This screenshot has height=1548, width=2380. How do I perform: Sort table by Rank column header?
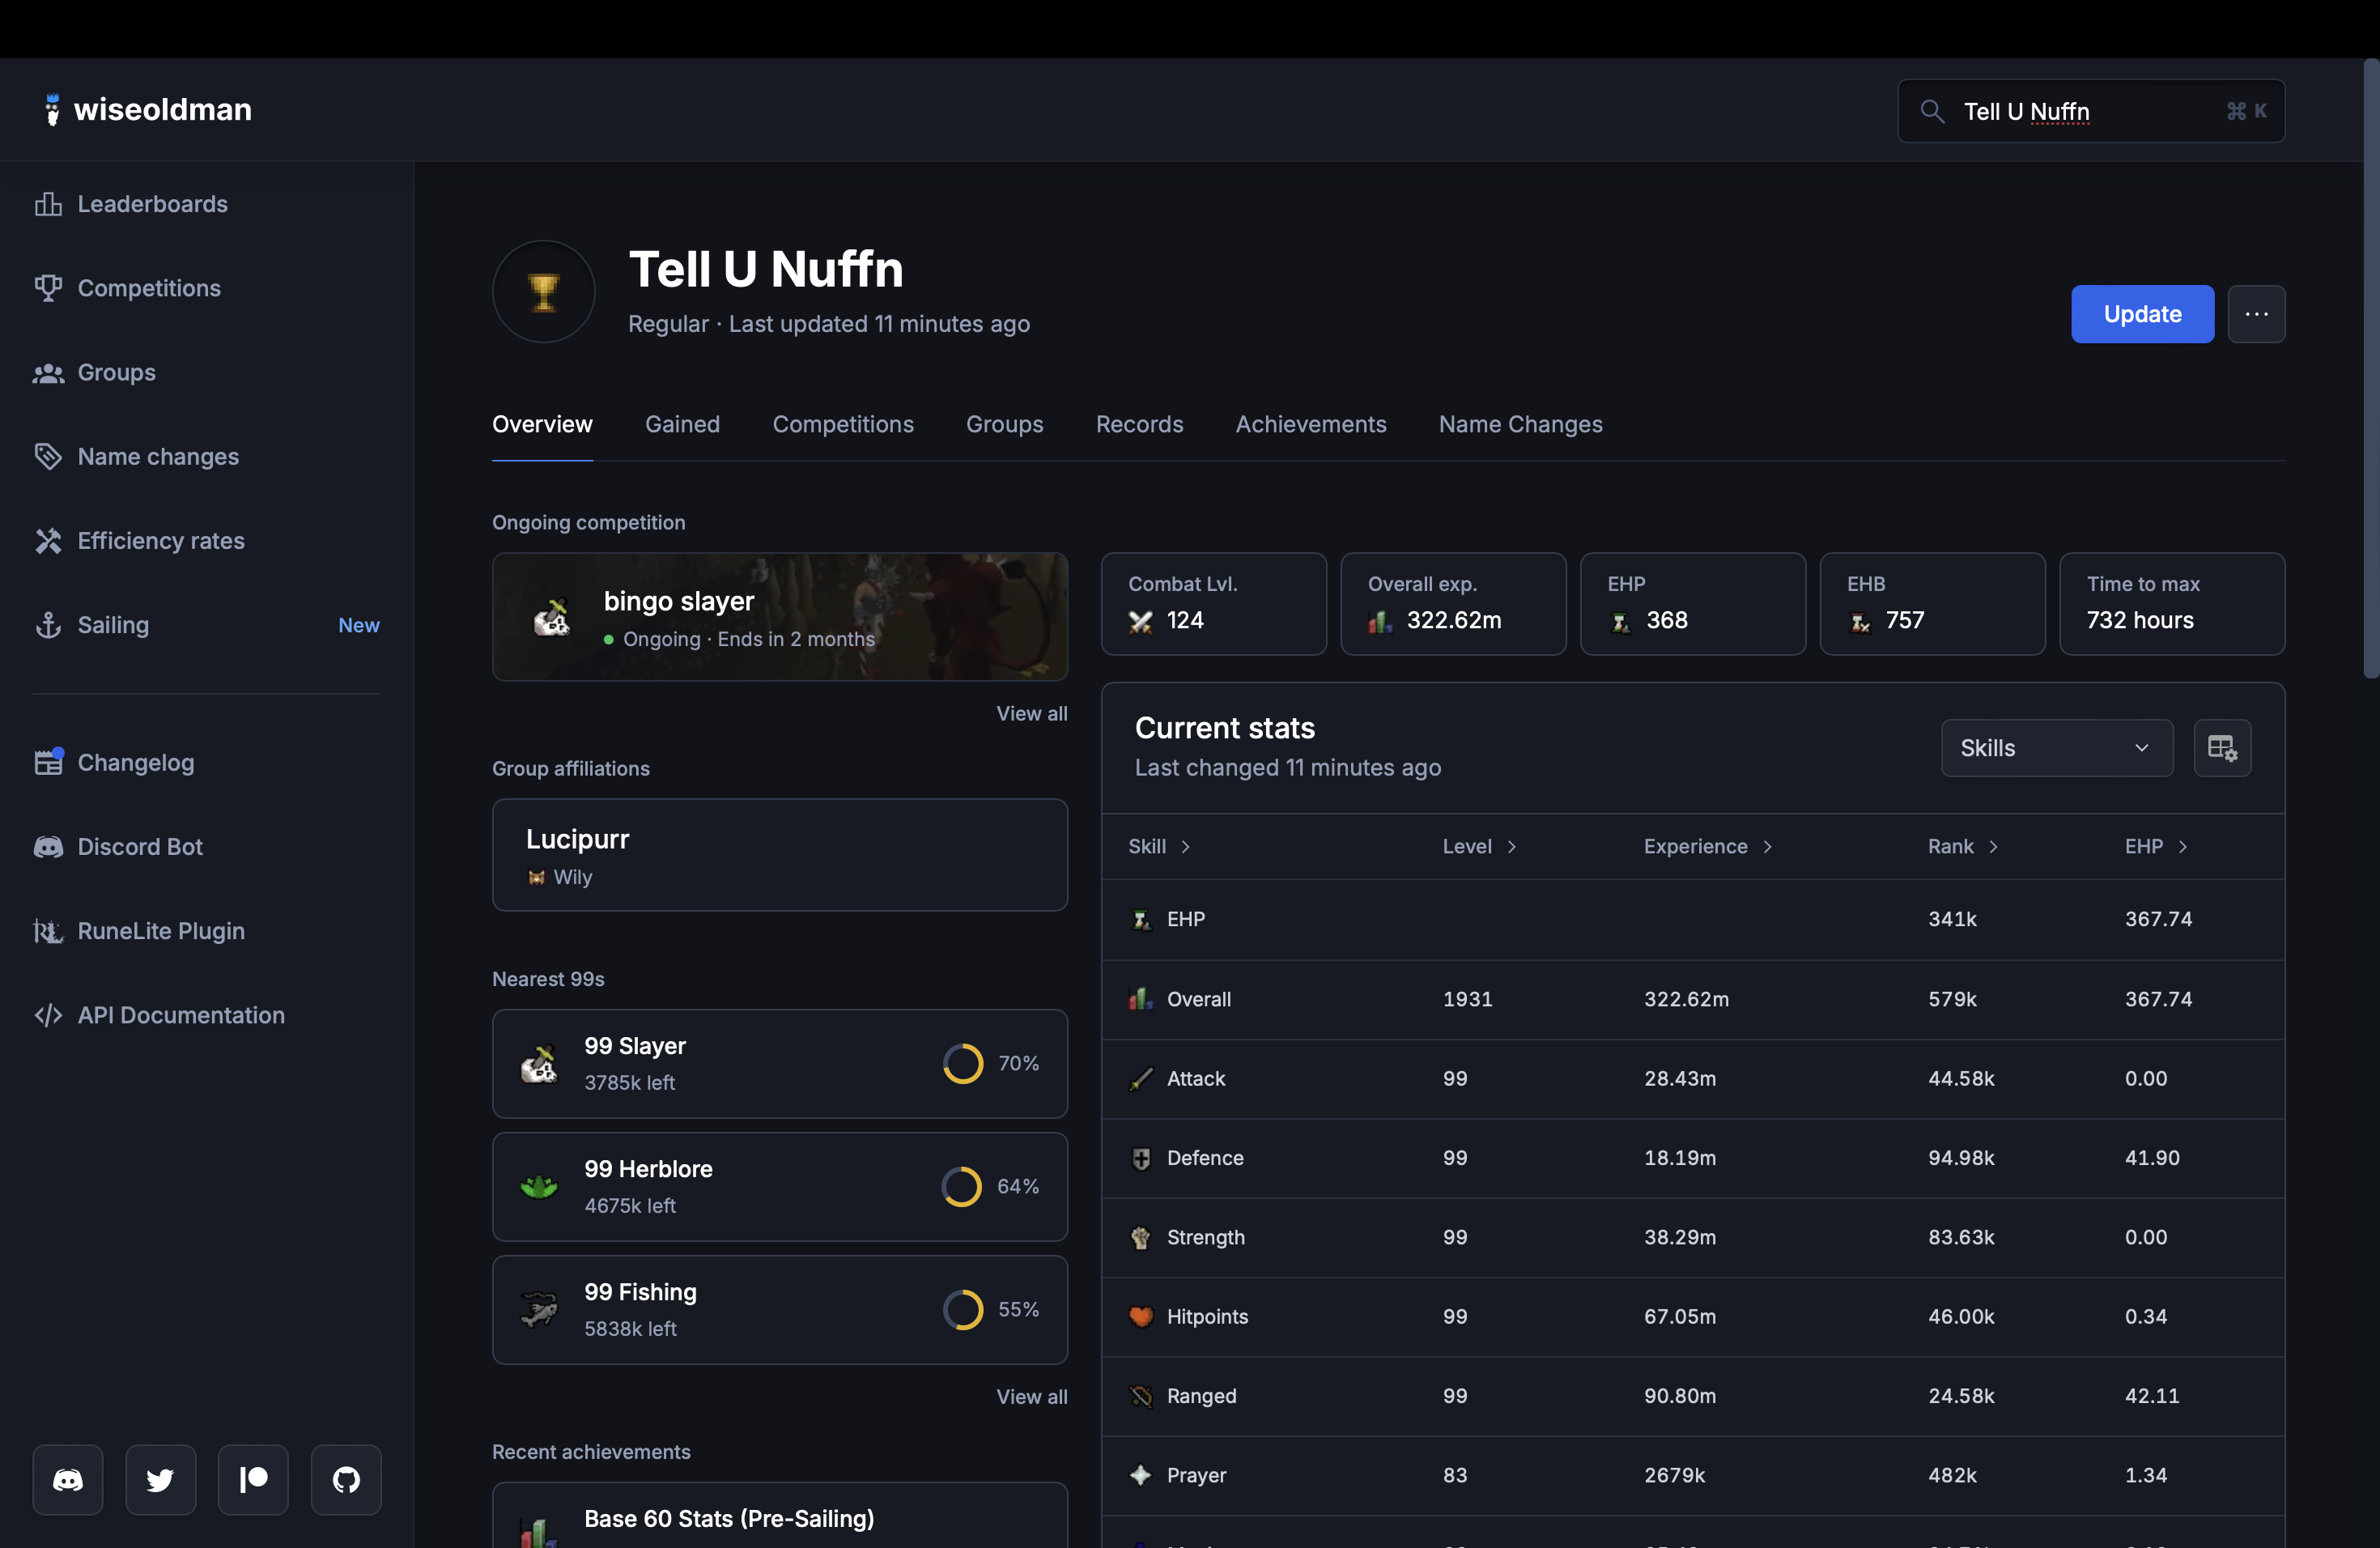click(x=1950, y=847)
